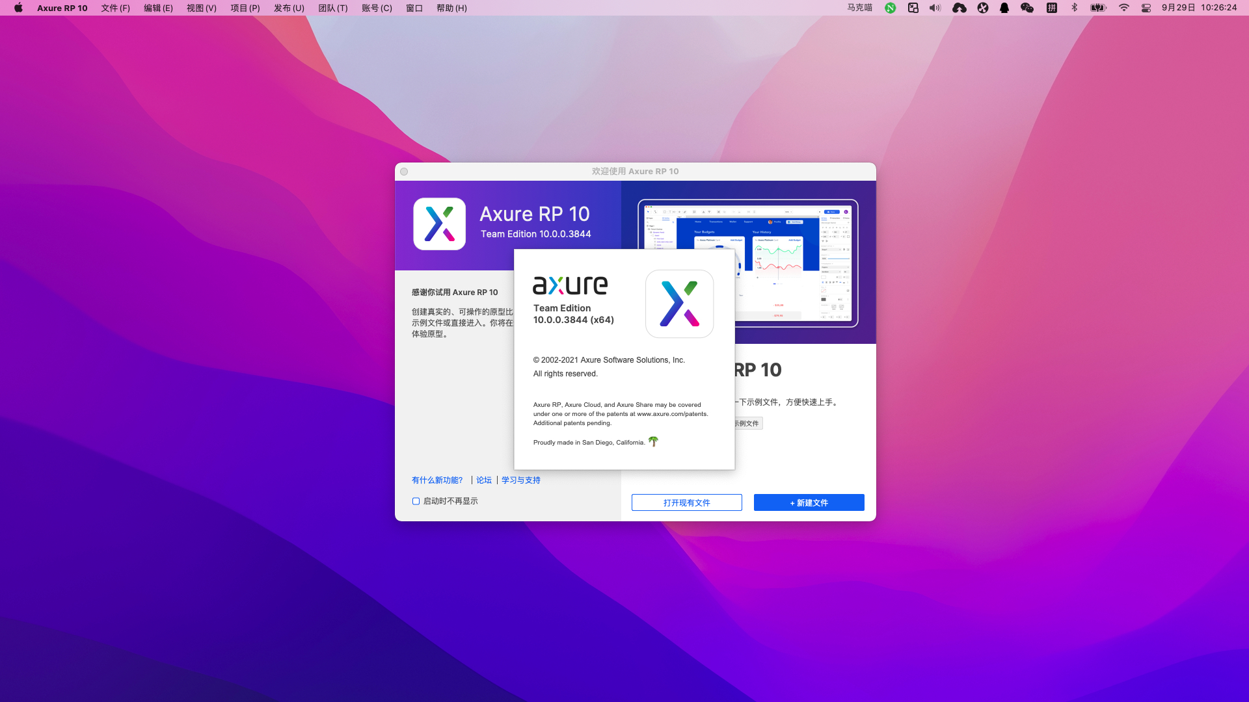The width and height of the screenshot is (1249, 702).
Task: Open the 文件 (F) menu
Action: point(116,8)
